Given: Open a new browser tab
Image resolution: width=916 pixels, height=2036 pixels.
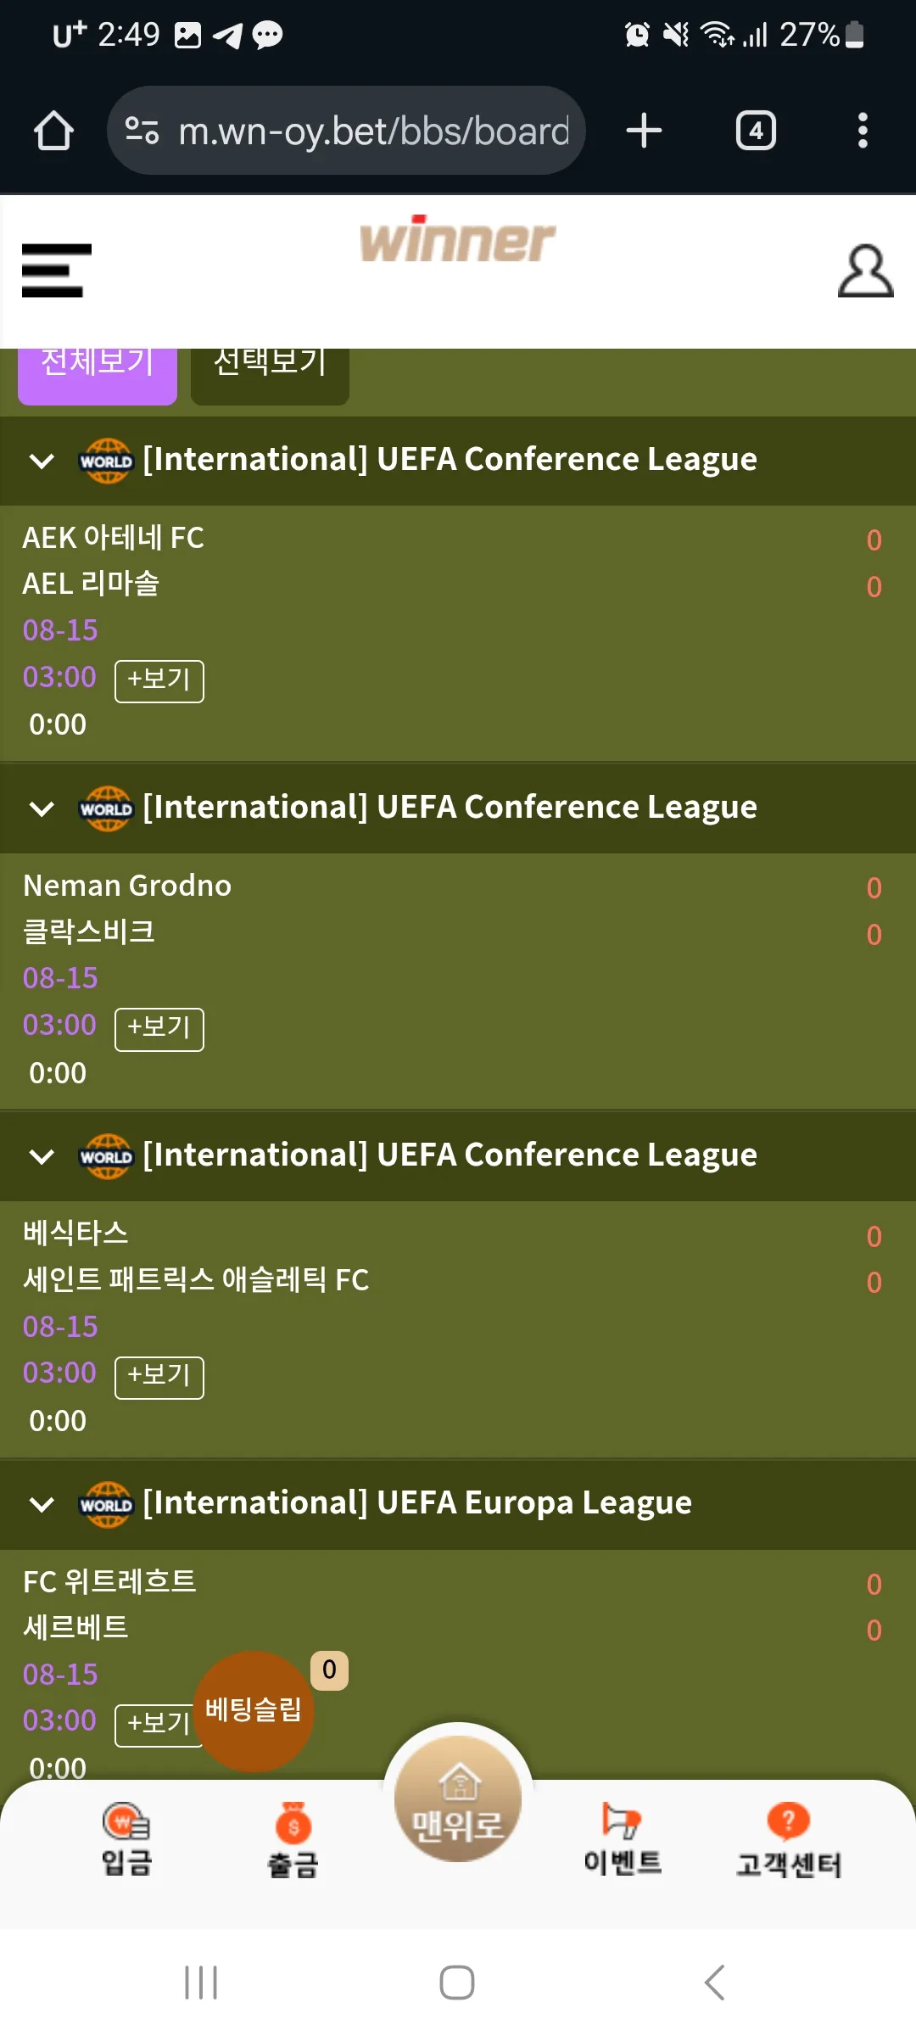Looking at the screenshot, I should (644, 131).
